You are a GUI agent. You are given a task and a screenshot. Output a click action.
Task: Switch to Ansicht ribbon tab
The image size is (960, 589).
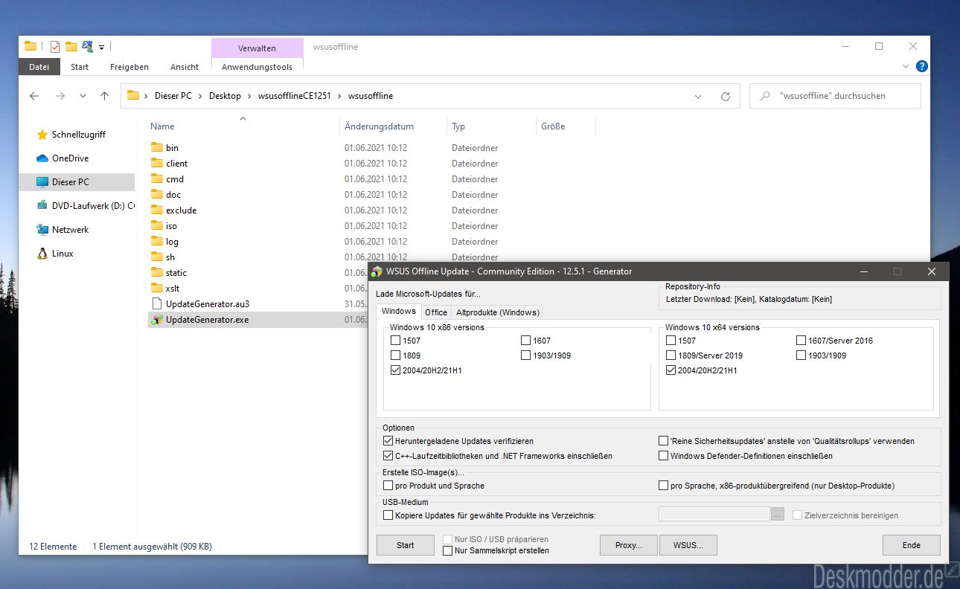[x=185, y=66]
